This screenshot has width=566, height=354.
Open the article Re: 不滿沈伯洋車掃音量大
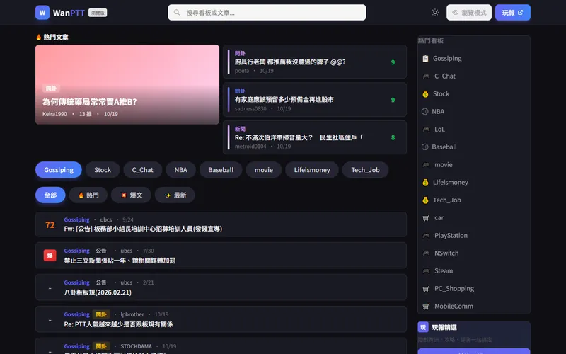click(x=315, y=137)
